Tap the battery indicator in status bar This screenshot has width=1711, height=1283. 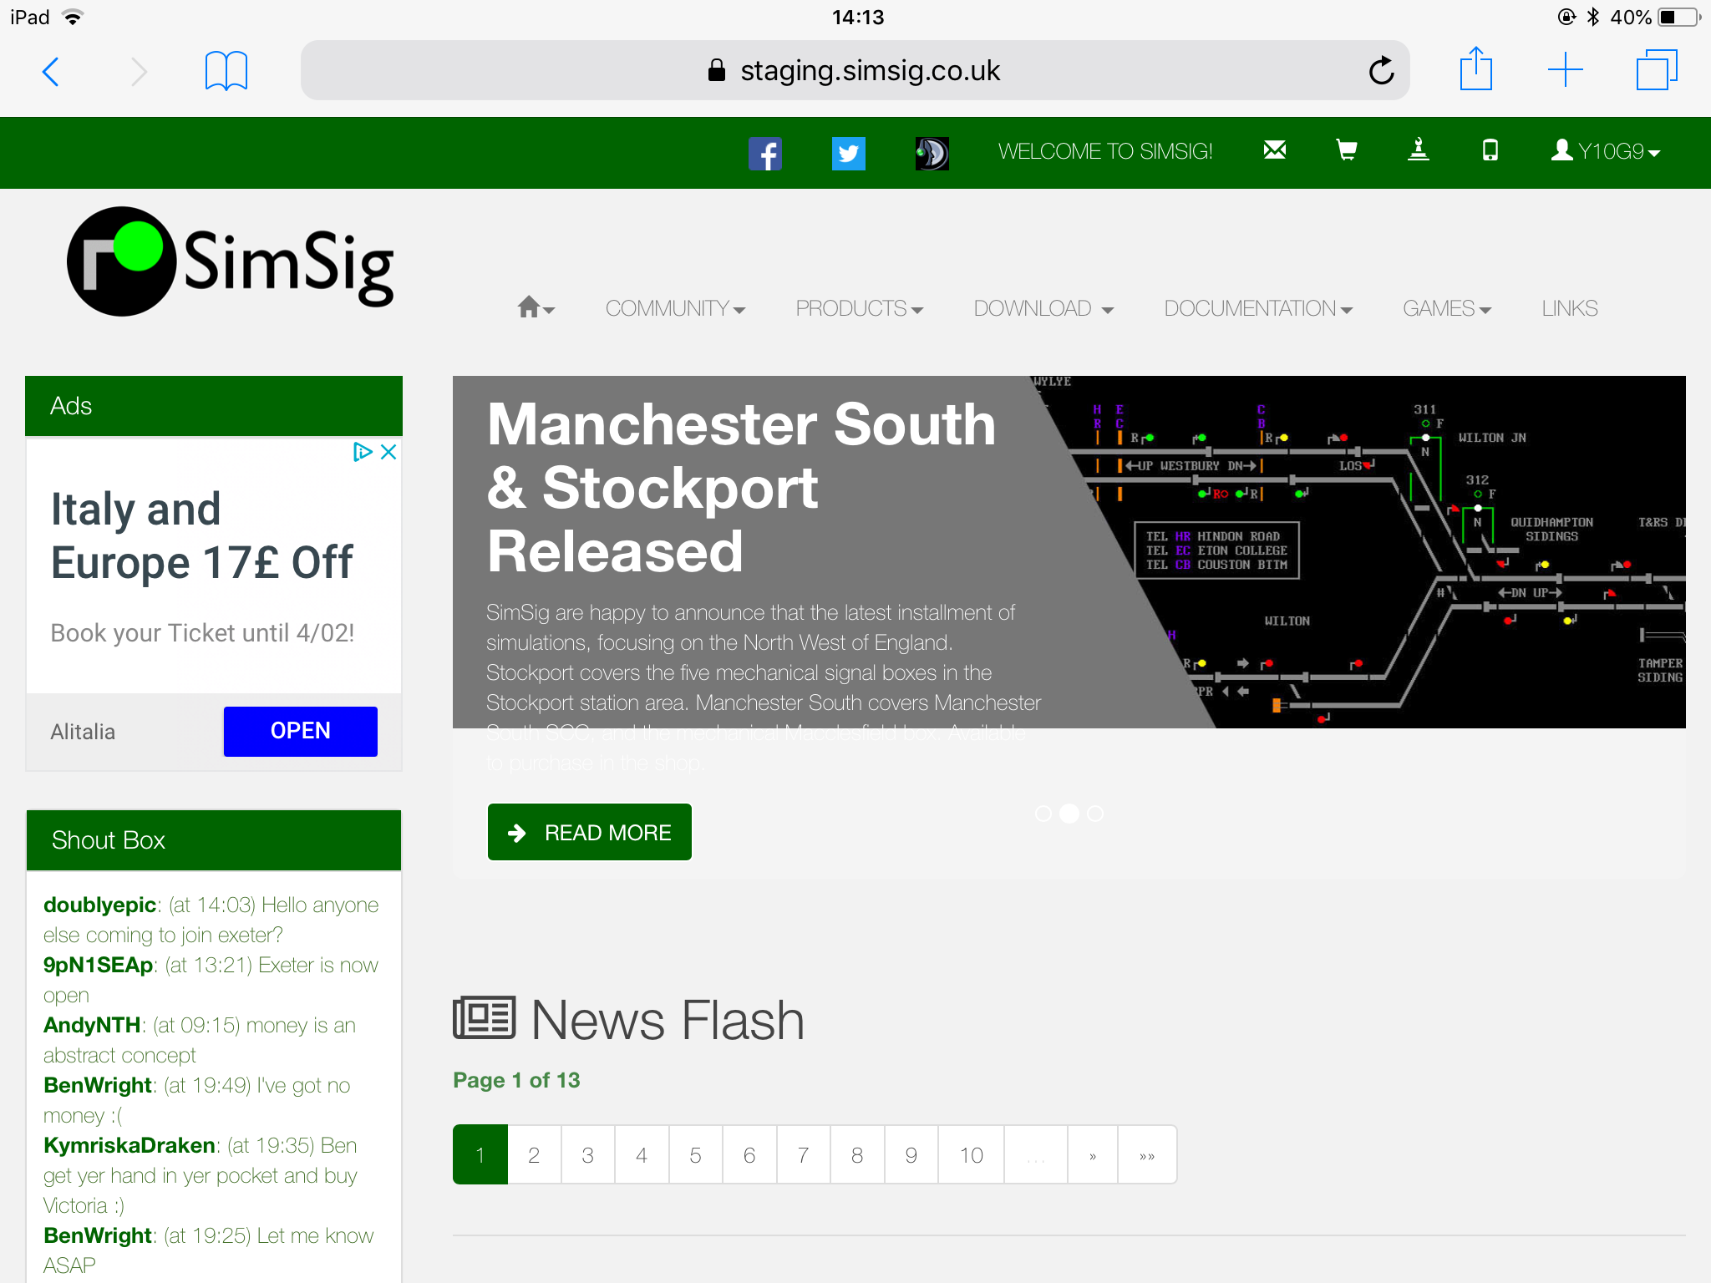(x=1678, y=17)
